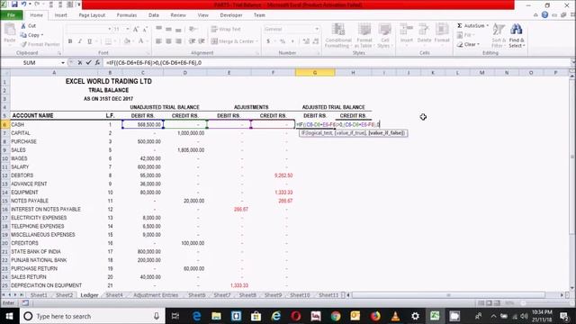Click Merge & Center button
576x324 pixels.
point(234,41)
